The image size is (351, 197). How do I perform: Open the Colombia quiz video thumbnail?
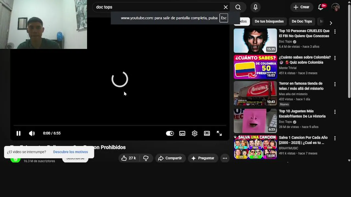(255, 67)
